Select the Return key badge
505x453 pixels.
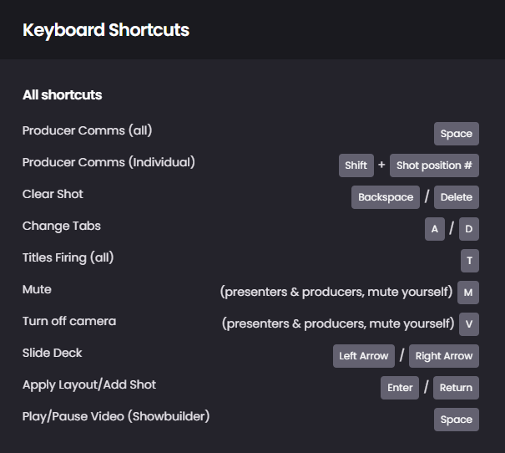tap(456, 388)
